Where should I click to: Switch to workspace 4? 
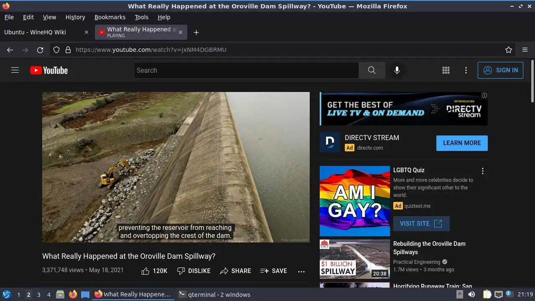point(48,295)
